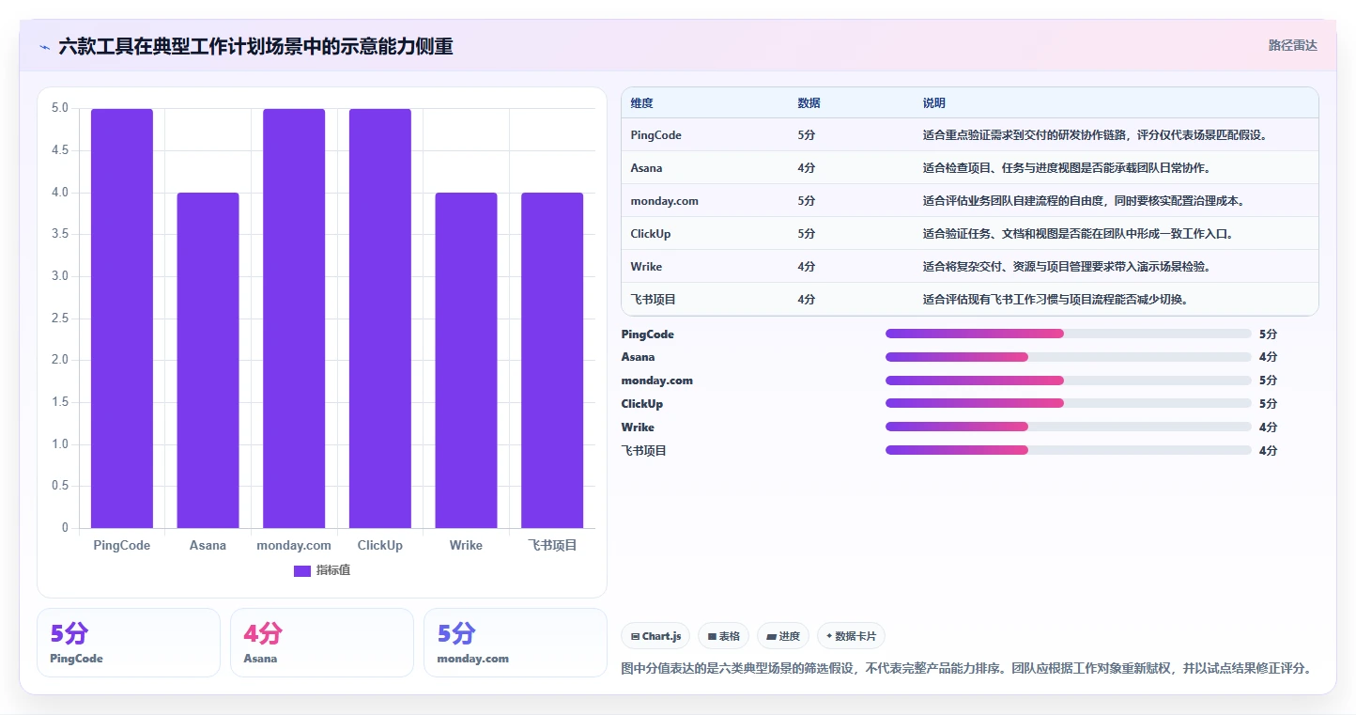Click the 5.0 tick on the chart y-axis
Image resolution: width=1356 pixels, height=715 pixels.
tap(60, 108)
